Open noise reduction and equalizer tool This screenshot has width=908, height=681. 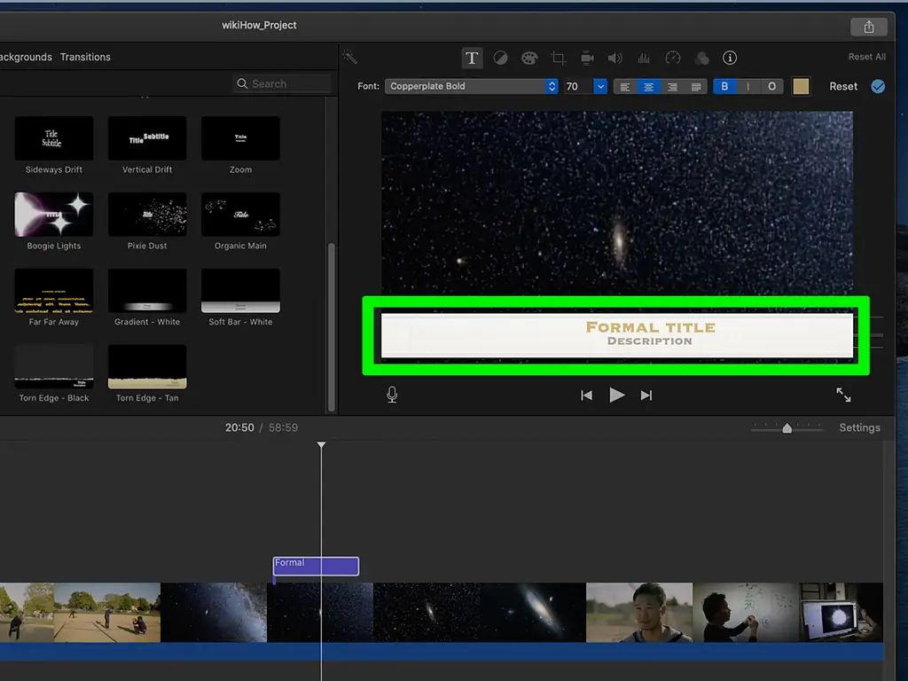coord(644,58)
